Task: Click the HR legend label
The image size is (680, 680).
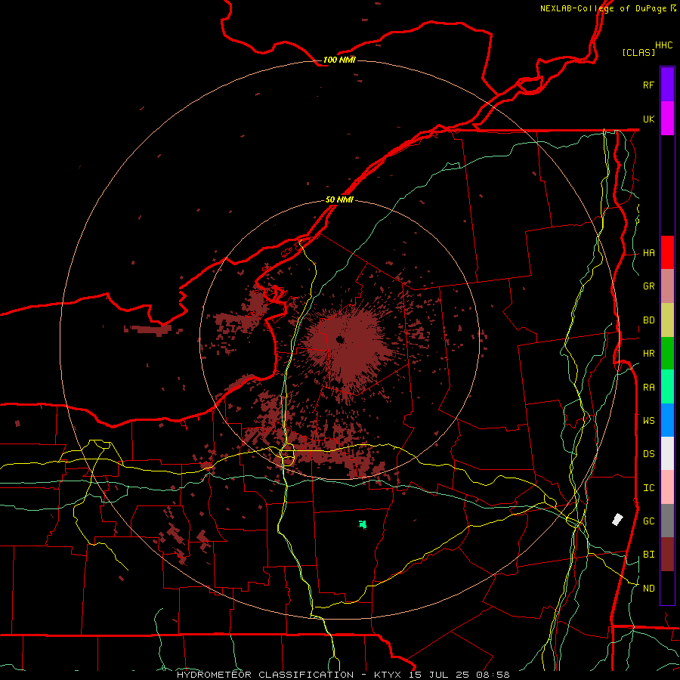Action: 649,354
